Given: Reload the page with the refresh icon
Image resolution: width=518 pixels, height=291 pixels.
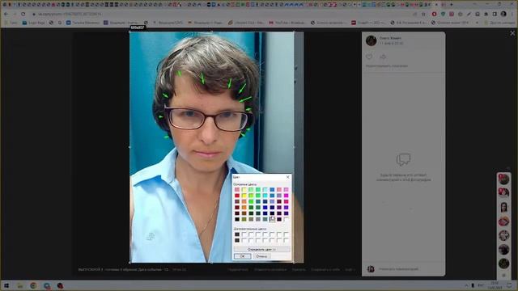Looking at the screenshot, I should click(x=23, y=15).
